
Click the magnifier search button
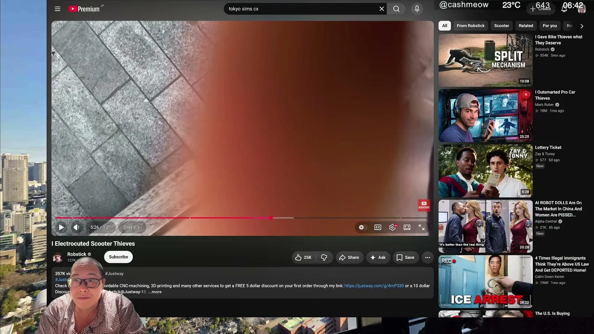396,9
